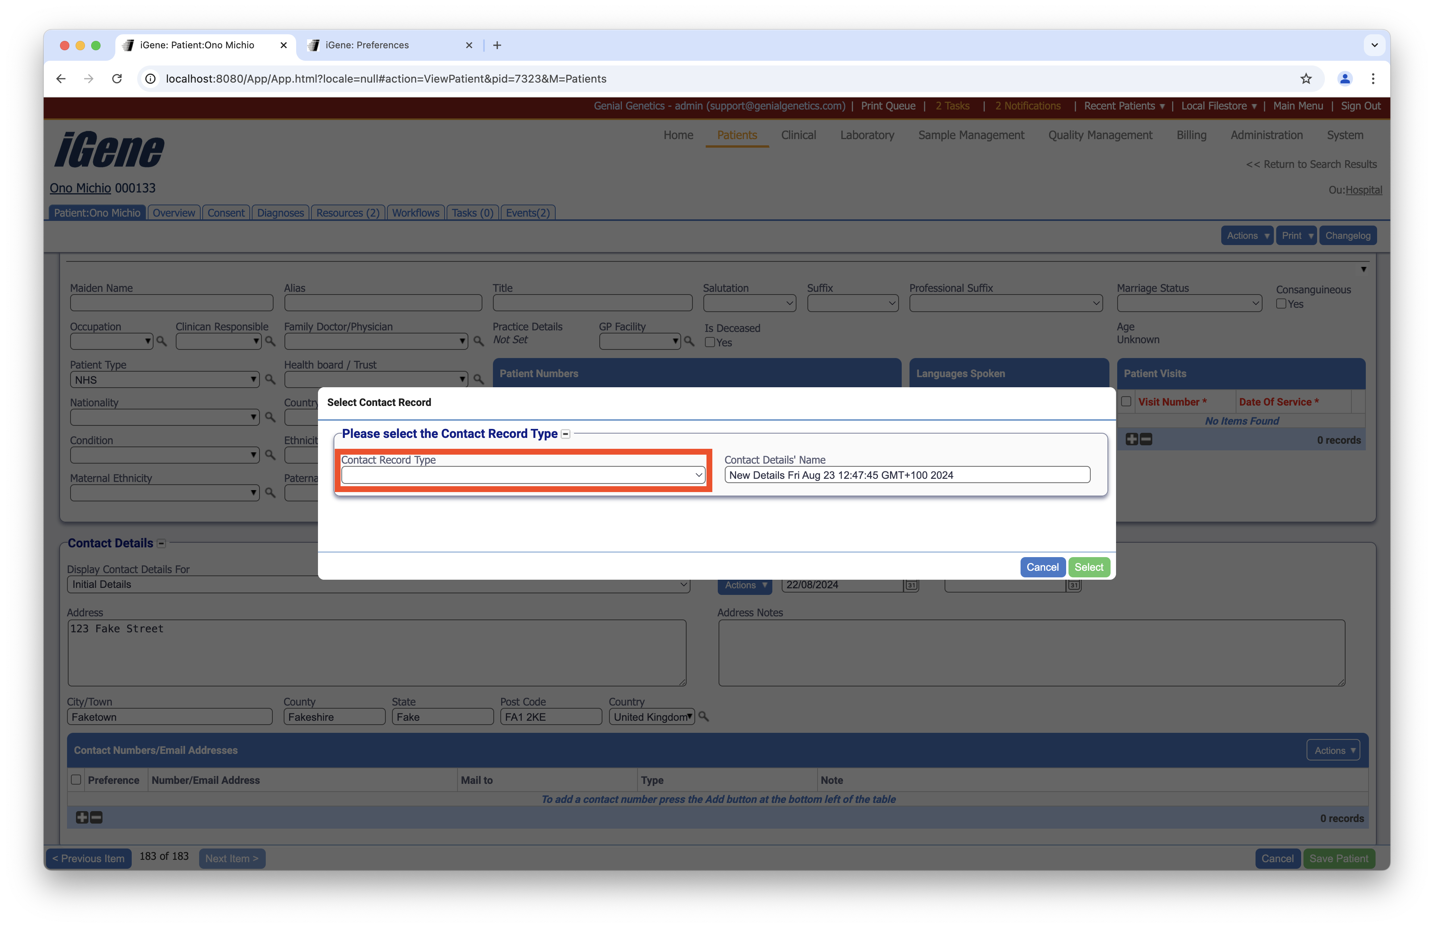This screenshot has height=928, width=1434.
Task: Open search icon next to Occupation field
Action: point(161,341)
